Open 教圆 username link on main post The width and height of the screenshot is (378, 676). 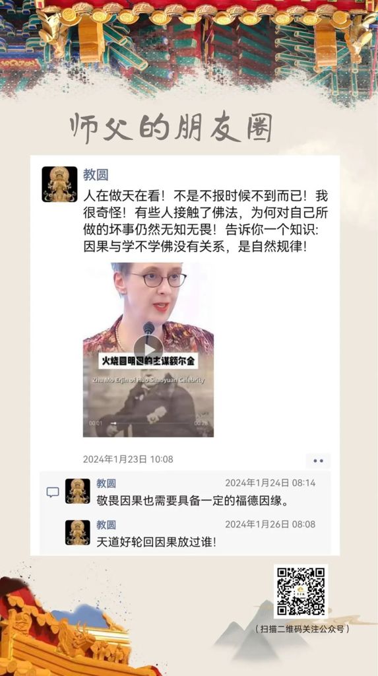click(x=96, y=174)
